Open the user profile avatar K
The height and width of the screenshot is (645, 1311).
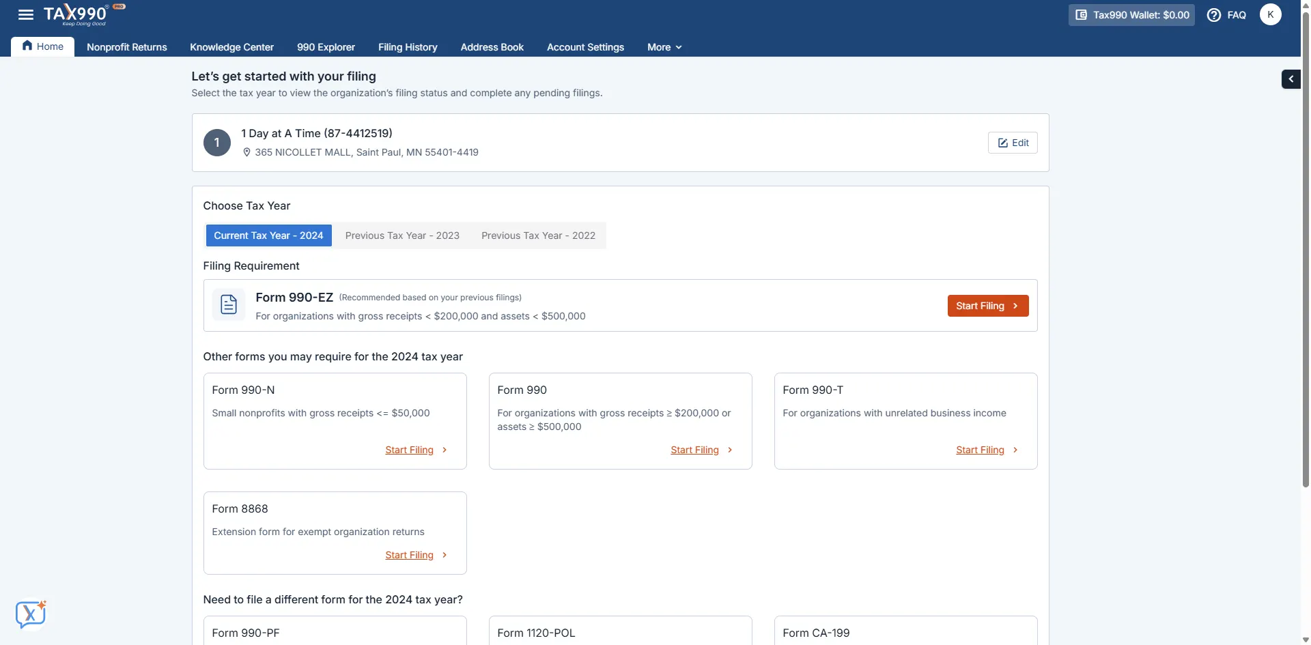point(1270,14)
